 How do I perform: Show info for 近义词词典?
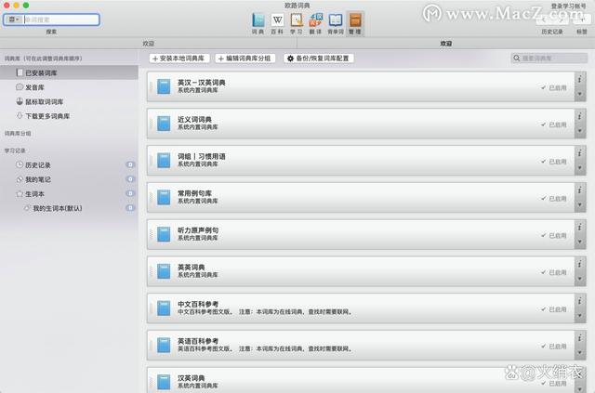pyautogui.click(x=580, y=116)
